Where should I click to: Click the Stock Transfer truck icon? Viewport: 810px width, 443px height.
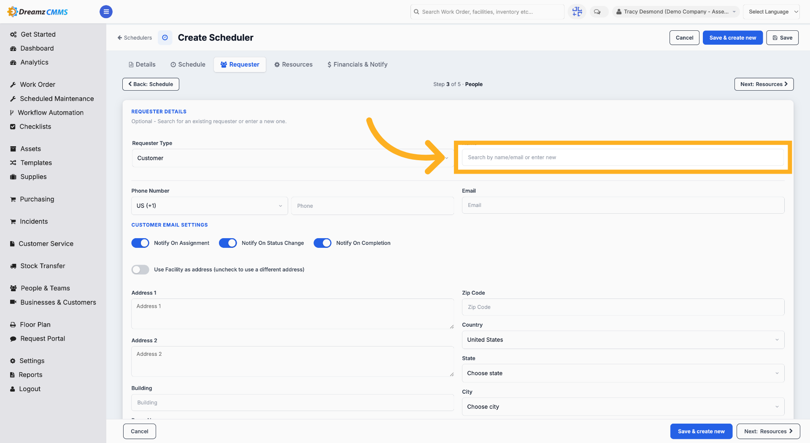click(x=13, y=266)
